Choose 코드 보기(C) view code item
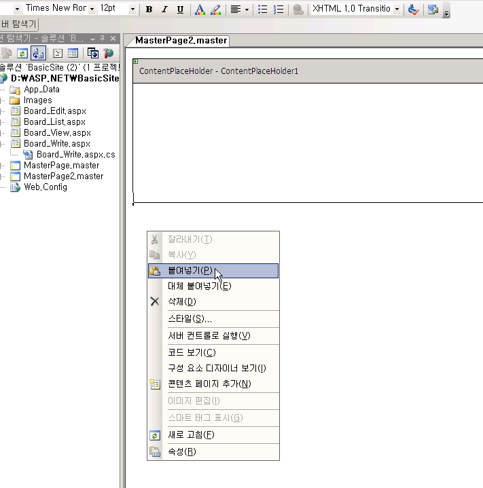 click(x=213, y=353)
